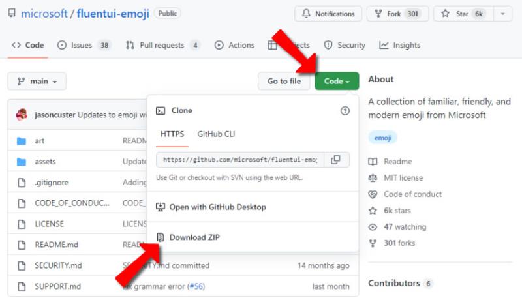Click the Code of conduct heart icon

tap(373, 194)
